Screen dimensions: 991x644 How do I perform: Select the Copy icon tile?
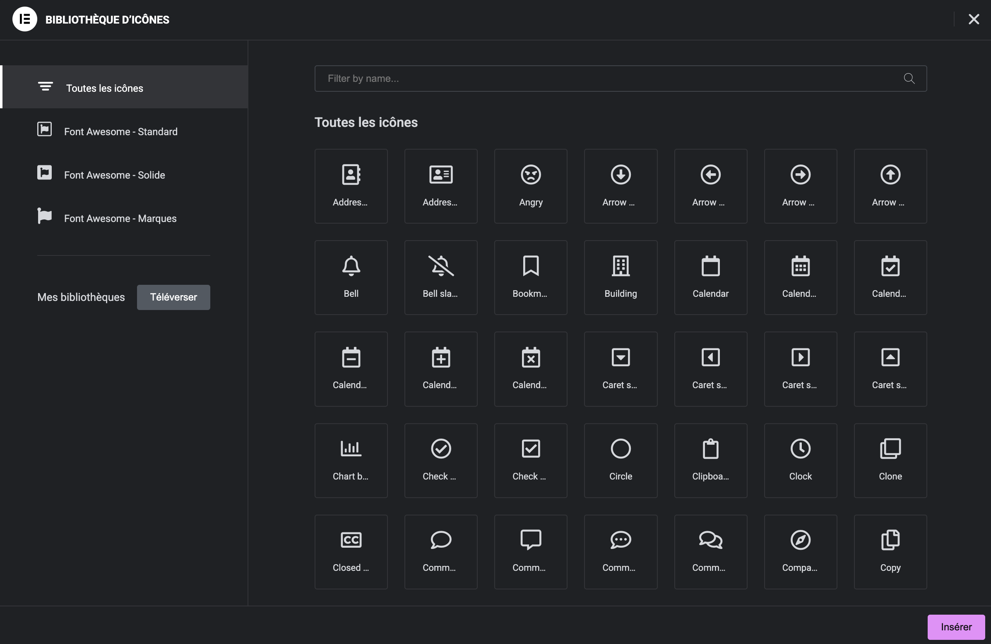pyautogui.click(x=890, y=552)
